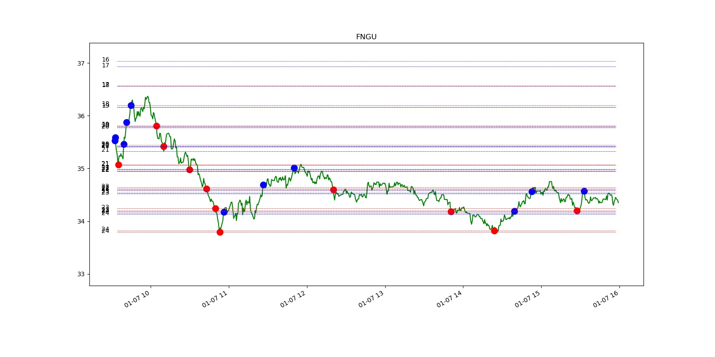Select the blue marker around 11:27 near 34.7
The image size is (715, 357).
(263, 185)
